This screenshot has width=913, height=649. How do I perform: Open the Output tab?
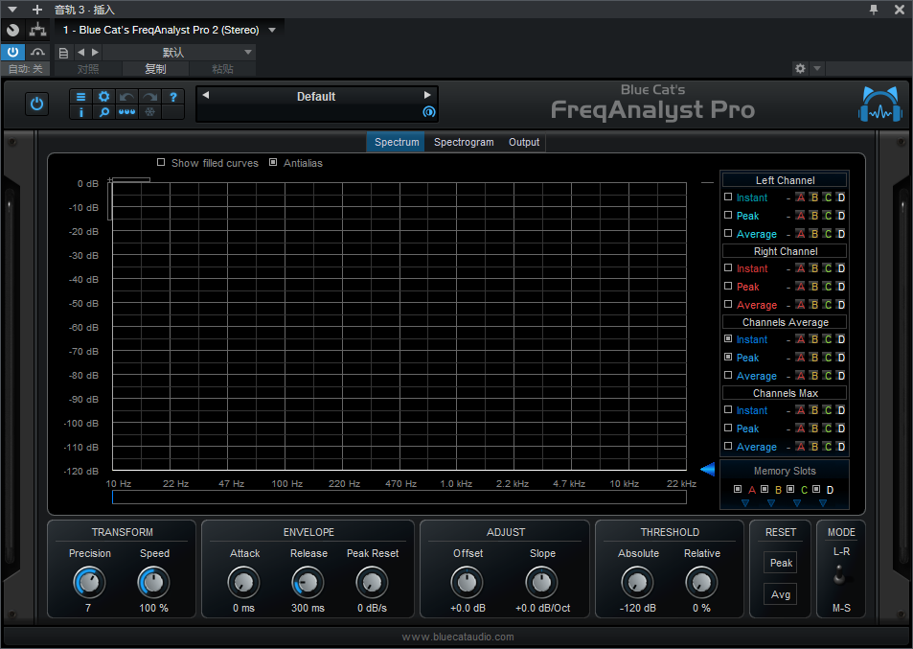524,142
